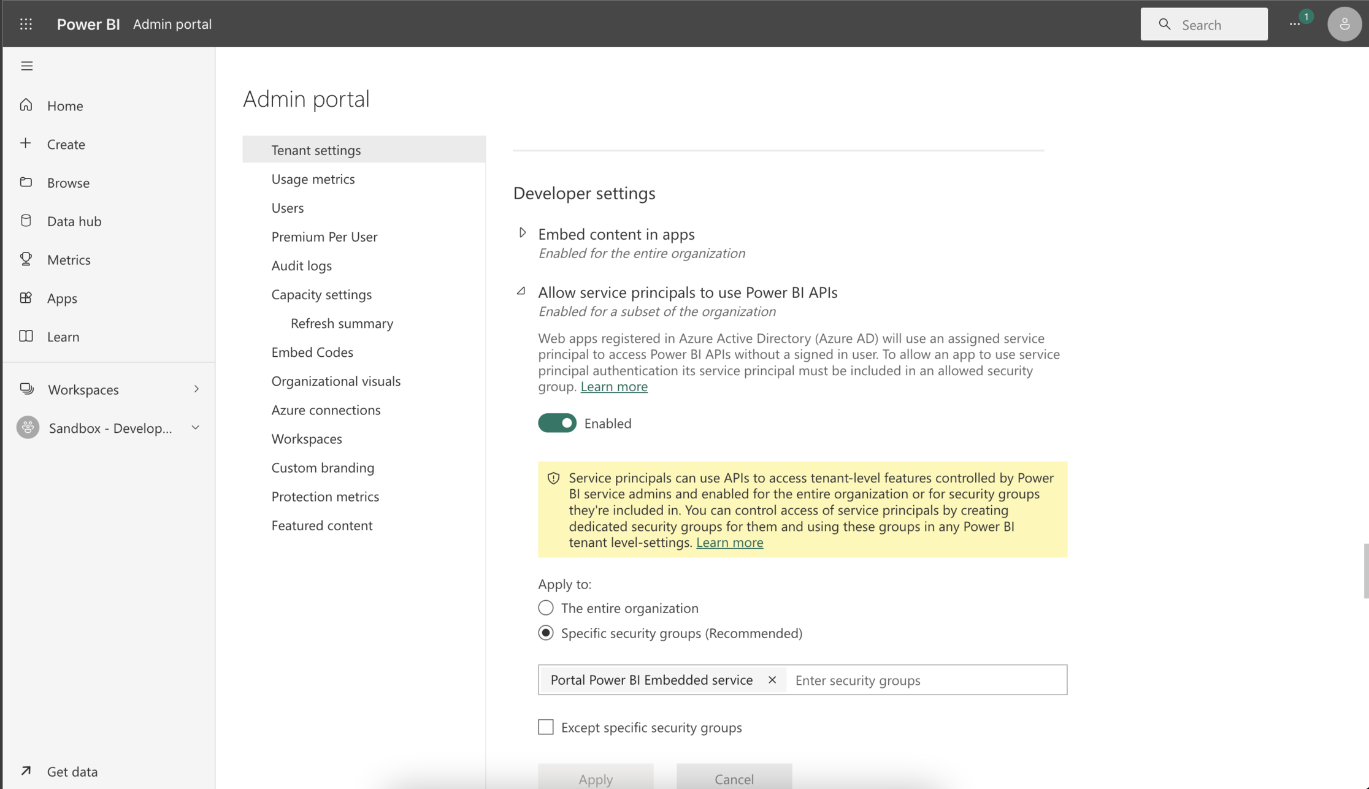Expand the Workspaces flyout chevron

tap(196, 389)
